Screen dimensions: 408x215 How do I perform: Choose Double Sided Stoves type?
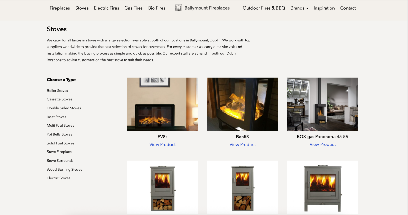click(x=64, y=108)
